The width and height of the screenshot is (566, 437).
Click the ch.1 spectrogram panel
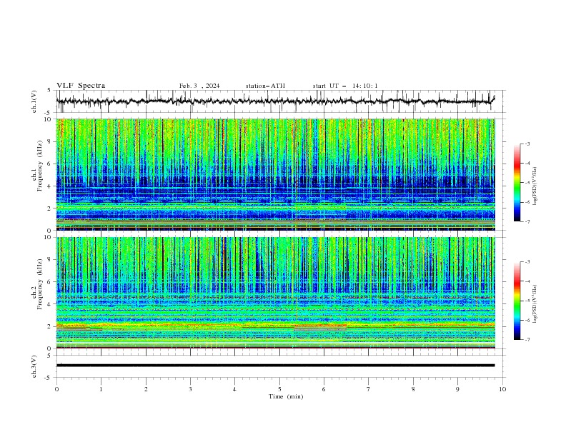click(x=276, y=174)
